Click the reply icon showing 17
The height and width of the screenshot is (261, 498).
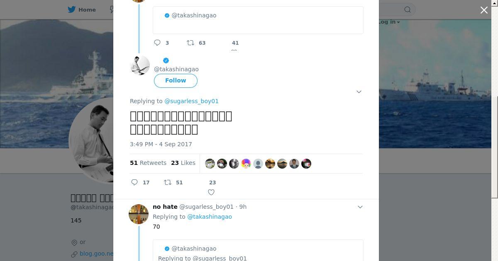pos(134,182)
